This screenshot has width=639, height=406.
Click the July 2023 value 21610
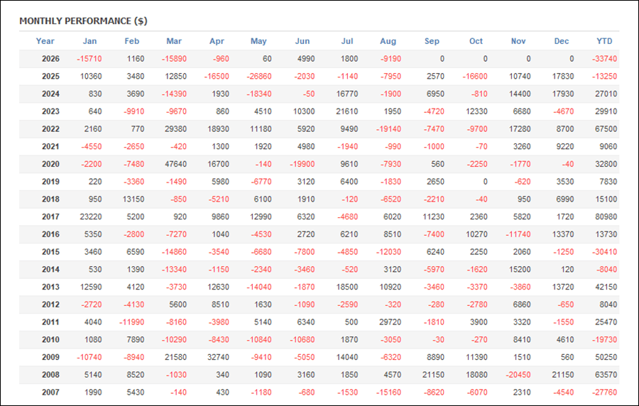pyautogui.click(x=346, y=111)
